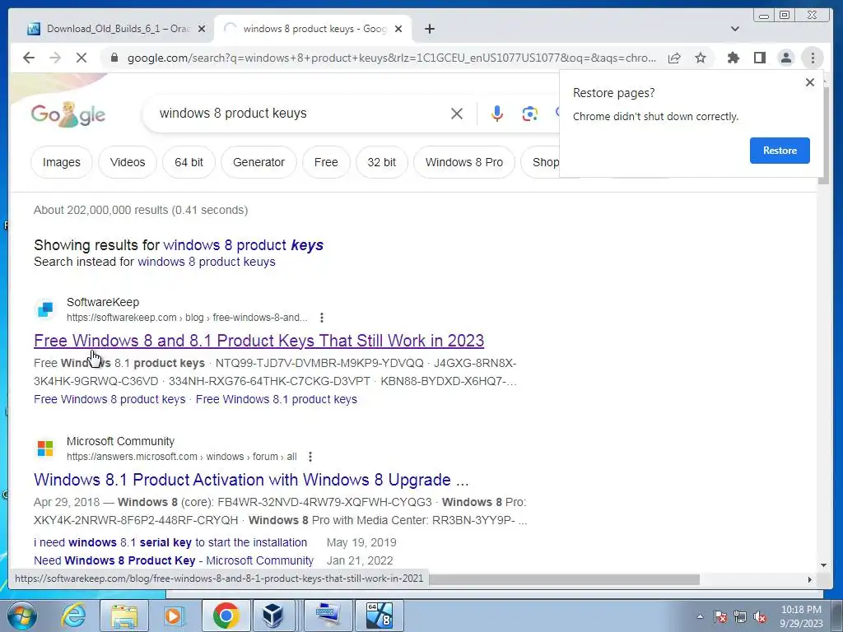The width and height of the screenshot is (843, 632).
Task: Search instead for windows 8 product keuys
Action: (x=207, y=262)
